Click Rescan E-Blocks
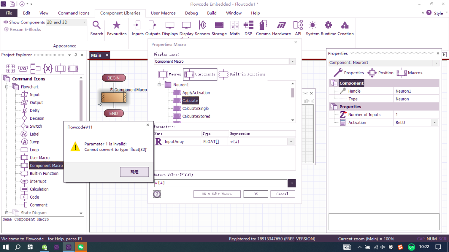 (22, 29)
